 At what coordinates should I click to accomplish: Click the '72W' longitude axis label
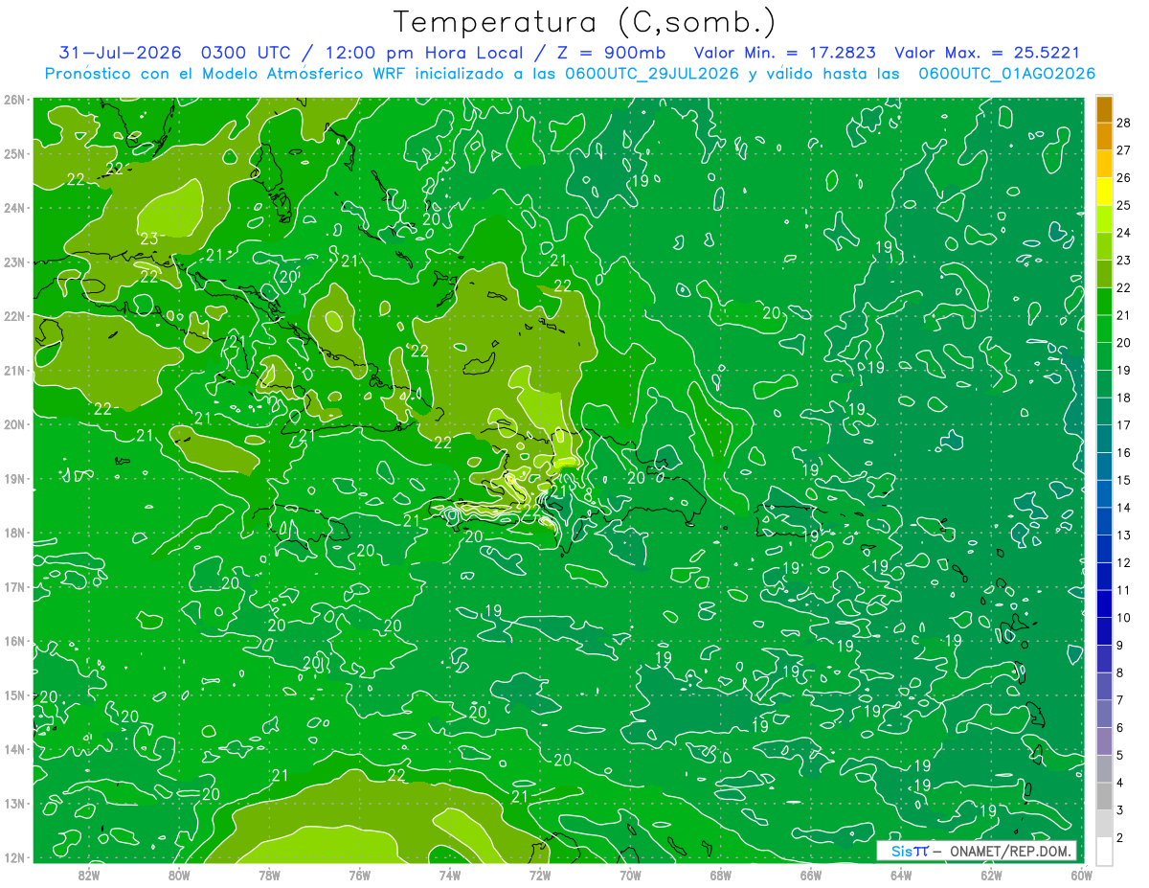pyautogui.click(x=540, y=874)
